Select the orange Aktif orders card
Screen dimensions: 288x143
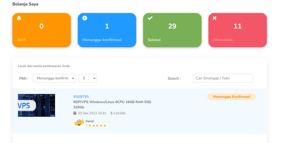coord(41,30)
